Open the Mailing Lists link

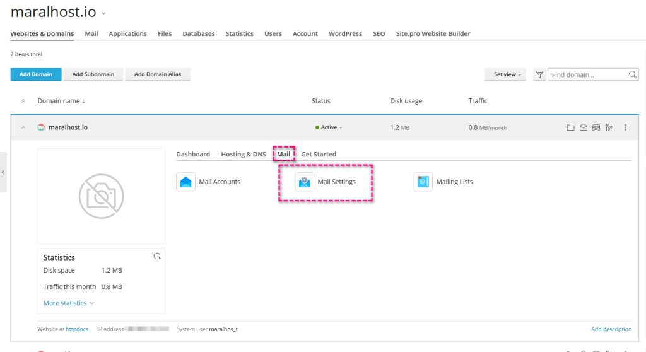coord(454,182)
